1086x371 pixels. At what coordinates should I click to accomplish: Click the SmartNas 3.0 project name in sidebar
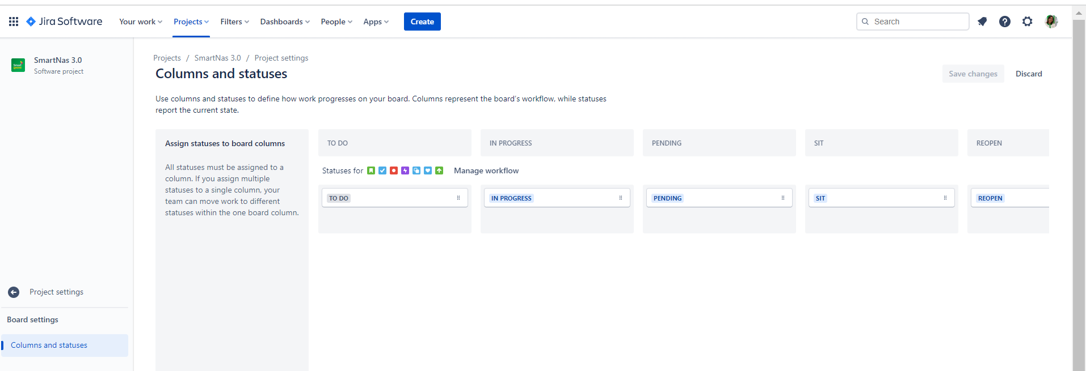[58, 60]
